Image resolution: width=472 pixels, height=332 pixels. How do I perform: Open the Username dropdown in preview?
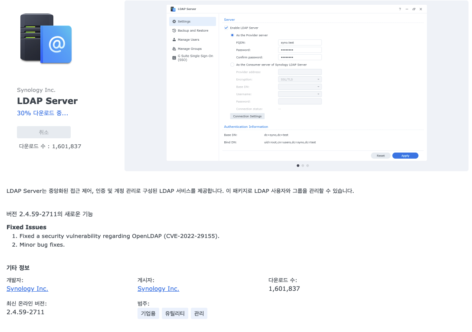click(300, 94)
